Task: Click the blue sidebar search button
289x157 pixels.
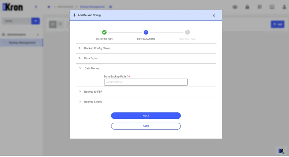Action: 35,21
